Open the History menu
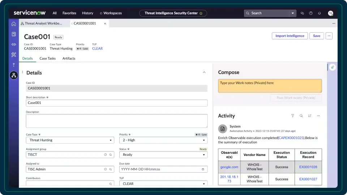347x195 pixels. 87,13
